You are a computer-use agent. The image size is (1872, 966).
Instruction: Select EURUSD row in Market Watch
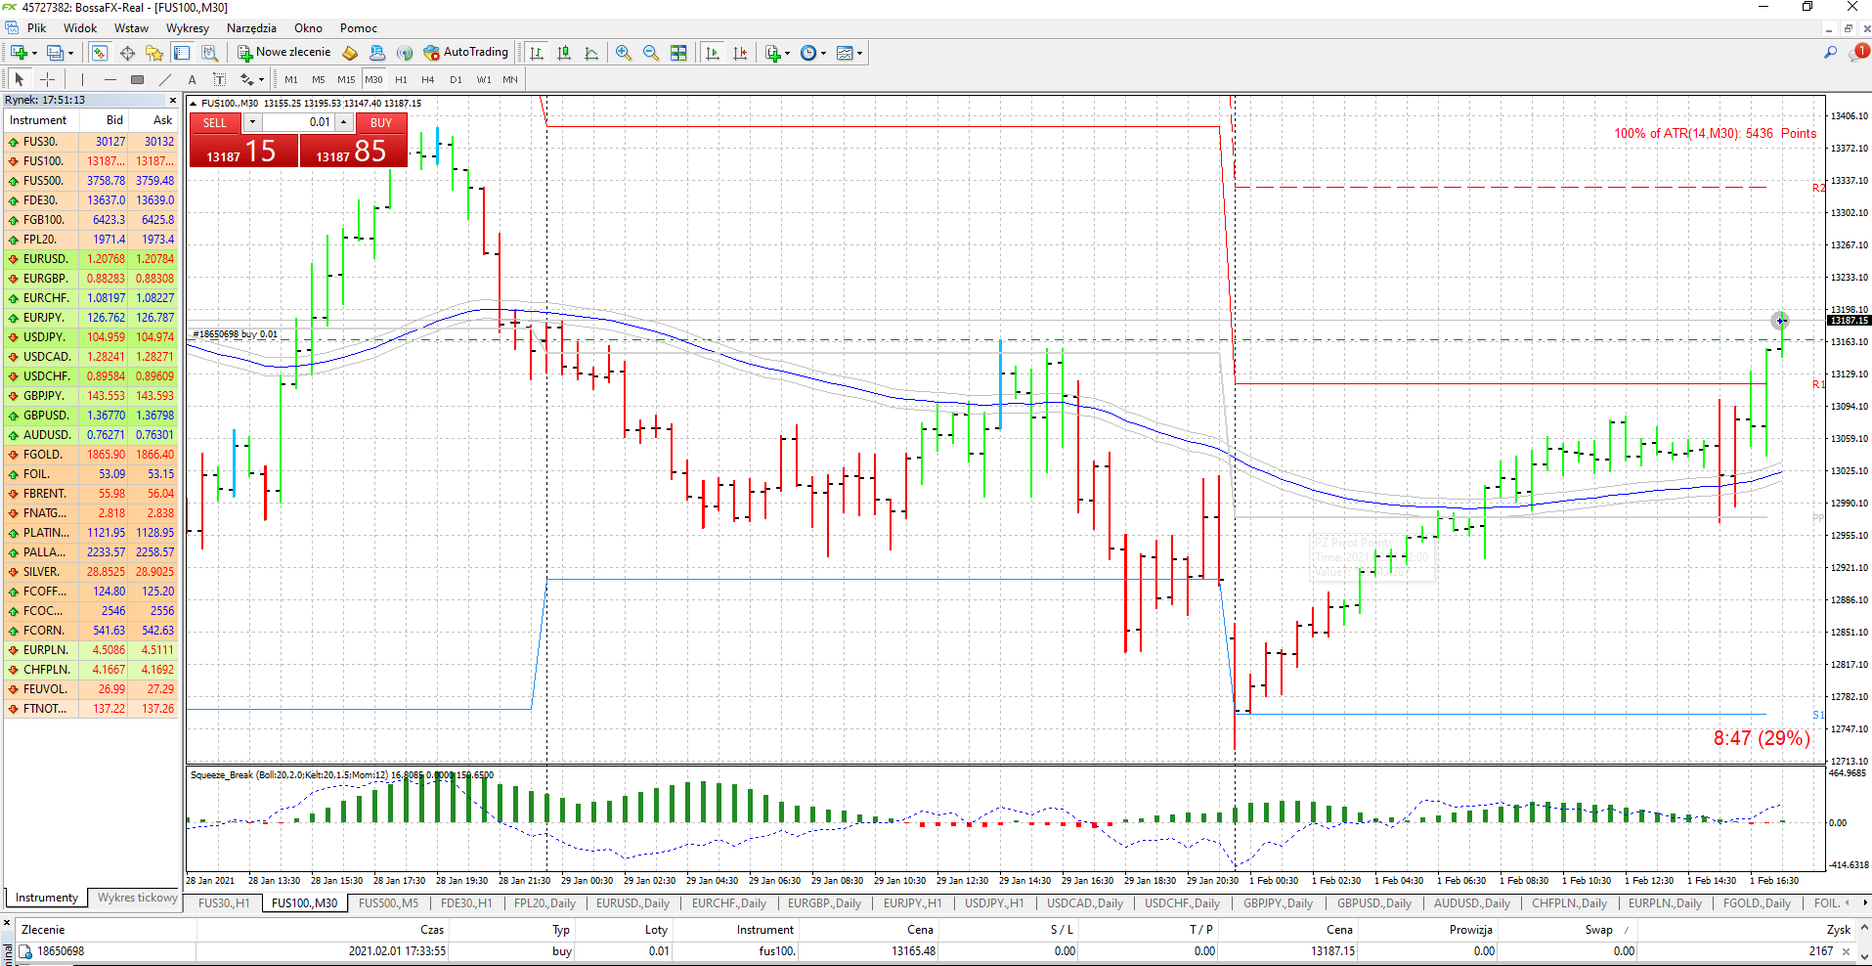click(92, 259)
